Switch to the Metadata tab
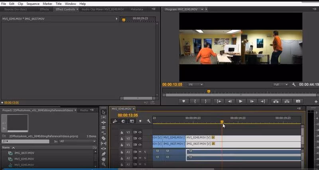 tap(137, 9)
